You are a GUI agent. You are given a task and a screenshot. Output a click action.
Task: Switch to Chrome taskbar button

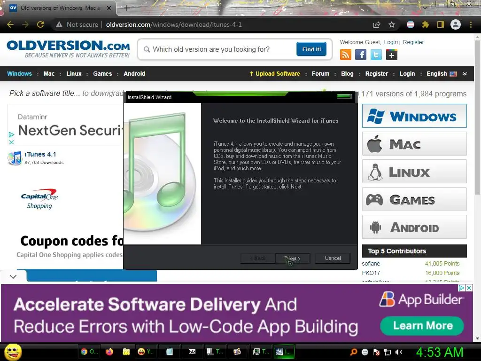89,352
